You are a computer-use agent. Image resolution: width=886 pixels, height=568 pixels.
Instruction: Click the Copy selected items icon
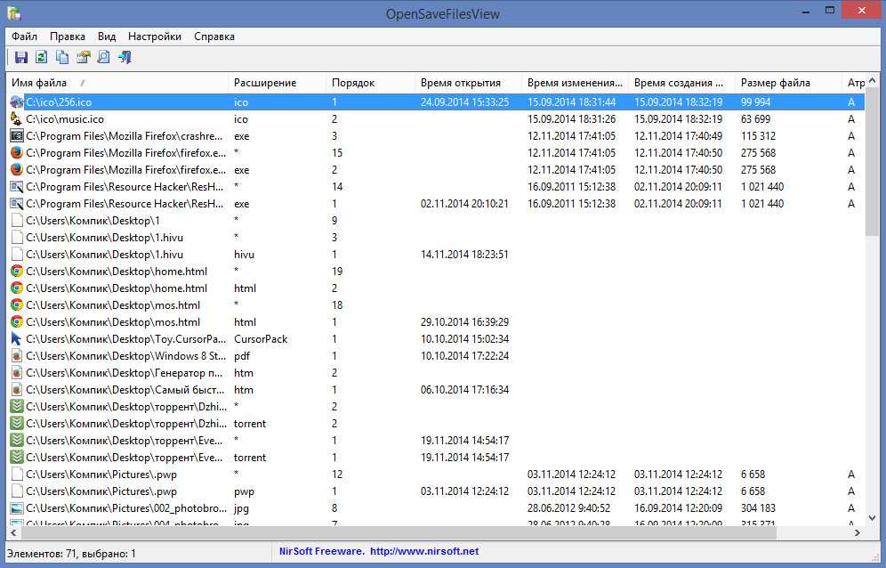click(x=62, y=58)
